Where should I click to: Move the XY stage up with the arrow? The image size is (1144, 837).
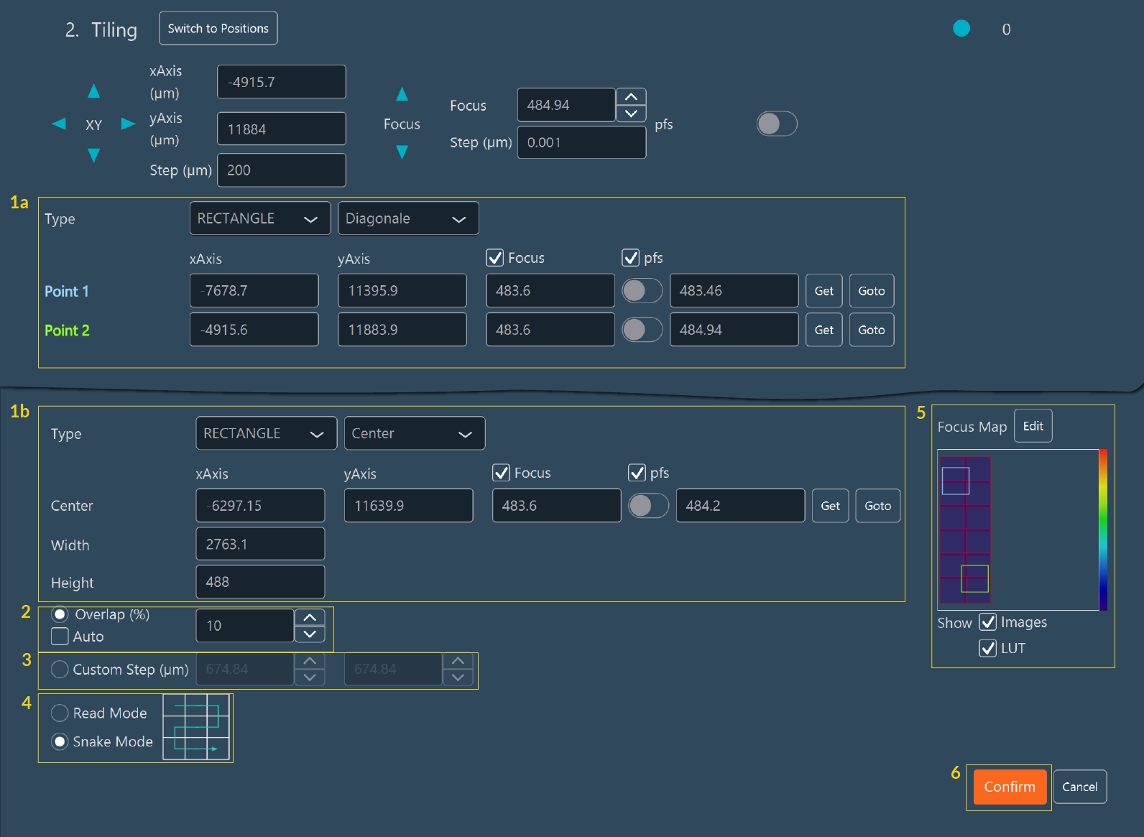93,91
